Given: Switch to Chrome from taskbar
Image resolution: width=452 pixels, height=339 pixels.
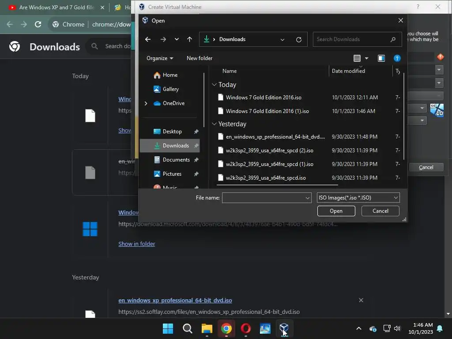Looking at the screenshot, I should pos(226,328).
